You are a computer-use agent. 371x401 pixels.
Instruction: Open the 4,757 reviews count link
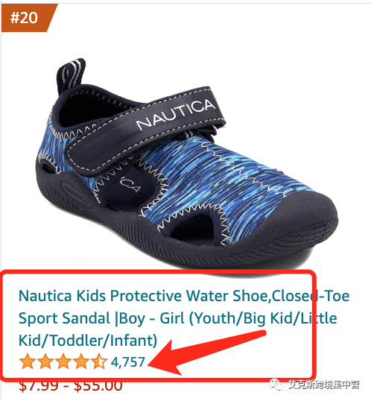click(127, 362)
